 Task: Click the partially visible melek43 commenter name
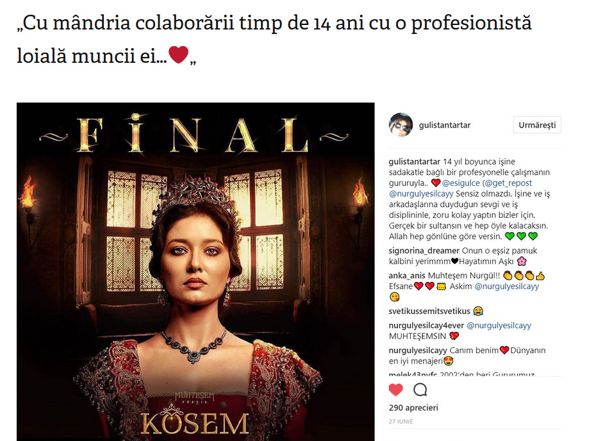413,374
